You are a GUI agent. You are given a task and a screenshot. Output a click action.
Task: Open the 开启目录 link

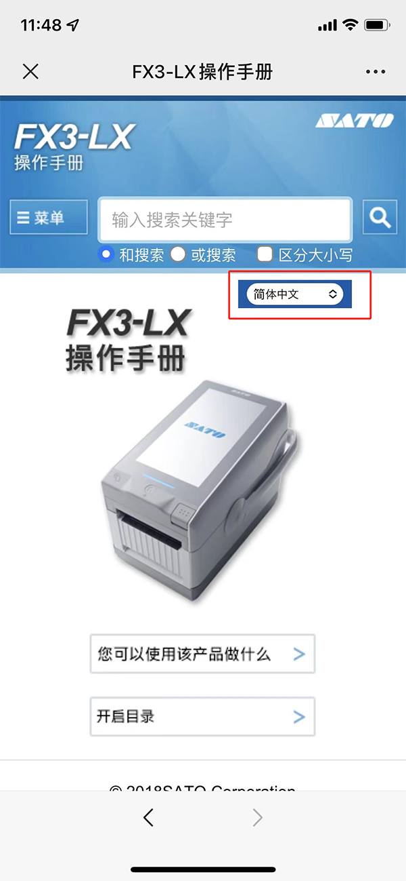click(x=202, y=716)
